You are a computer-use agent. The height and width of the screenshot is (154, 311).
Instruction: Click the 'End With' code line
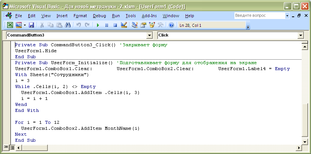(27, 110)
